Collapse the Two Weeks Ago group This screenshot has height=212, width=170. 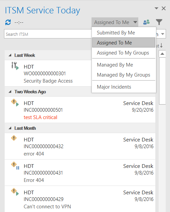click(x=10, y=92)
